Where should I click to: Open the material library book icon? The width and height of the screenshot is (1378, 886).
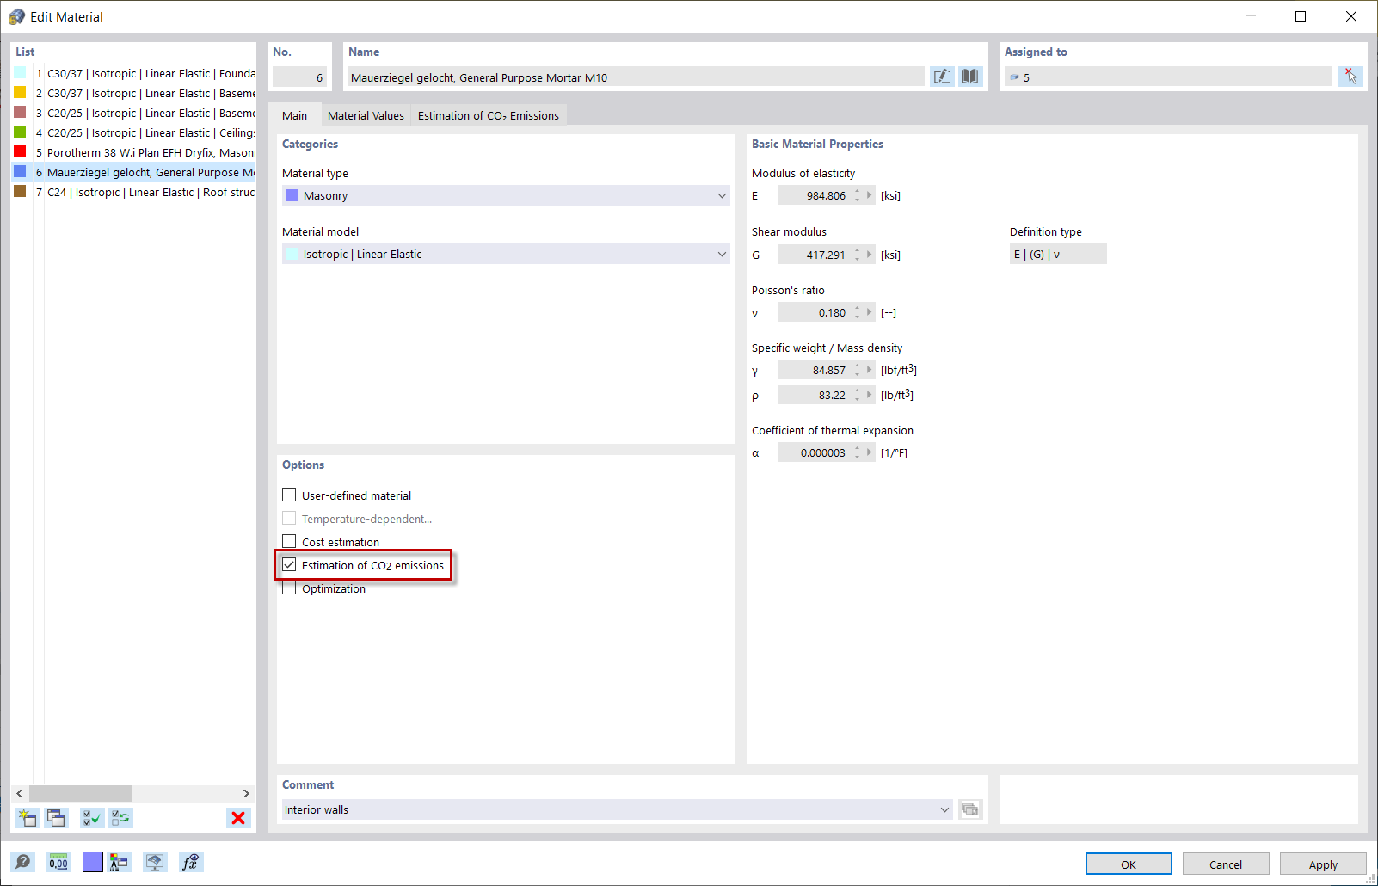970,77
